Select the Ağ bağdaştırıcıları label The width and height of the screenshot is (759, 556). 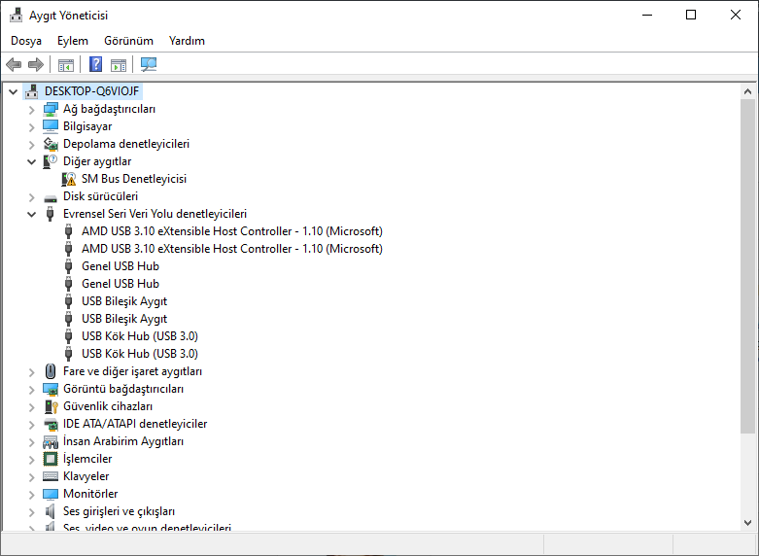[x=110, y=109]
